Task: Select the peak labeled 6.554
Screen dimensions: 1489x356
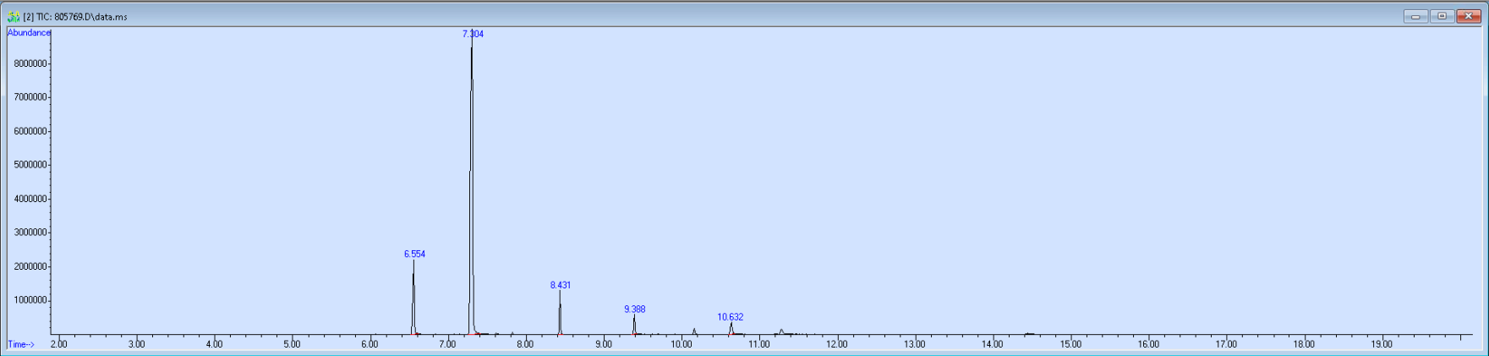Action: pyautogui.click(x=414, y=254)
